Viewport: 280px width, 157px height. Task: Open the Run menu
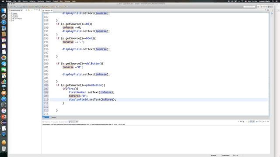[61, 1]
